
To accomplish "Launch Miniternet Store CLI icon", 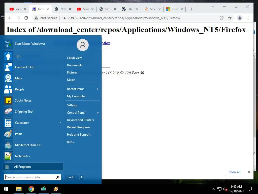I will pyautogui.click(x=8, y=145).
